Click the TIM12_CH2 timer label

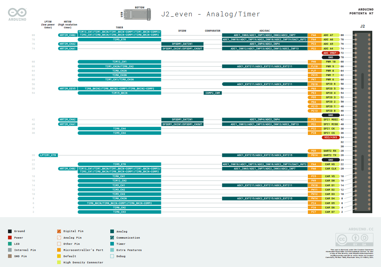(119, 181)
